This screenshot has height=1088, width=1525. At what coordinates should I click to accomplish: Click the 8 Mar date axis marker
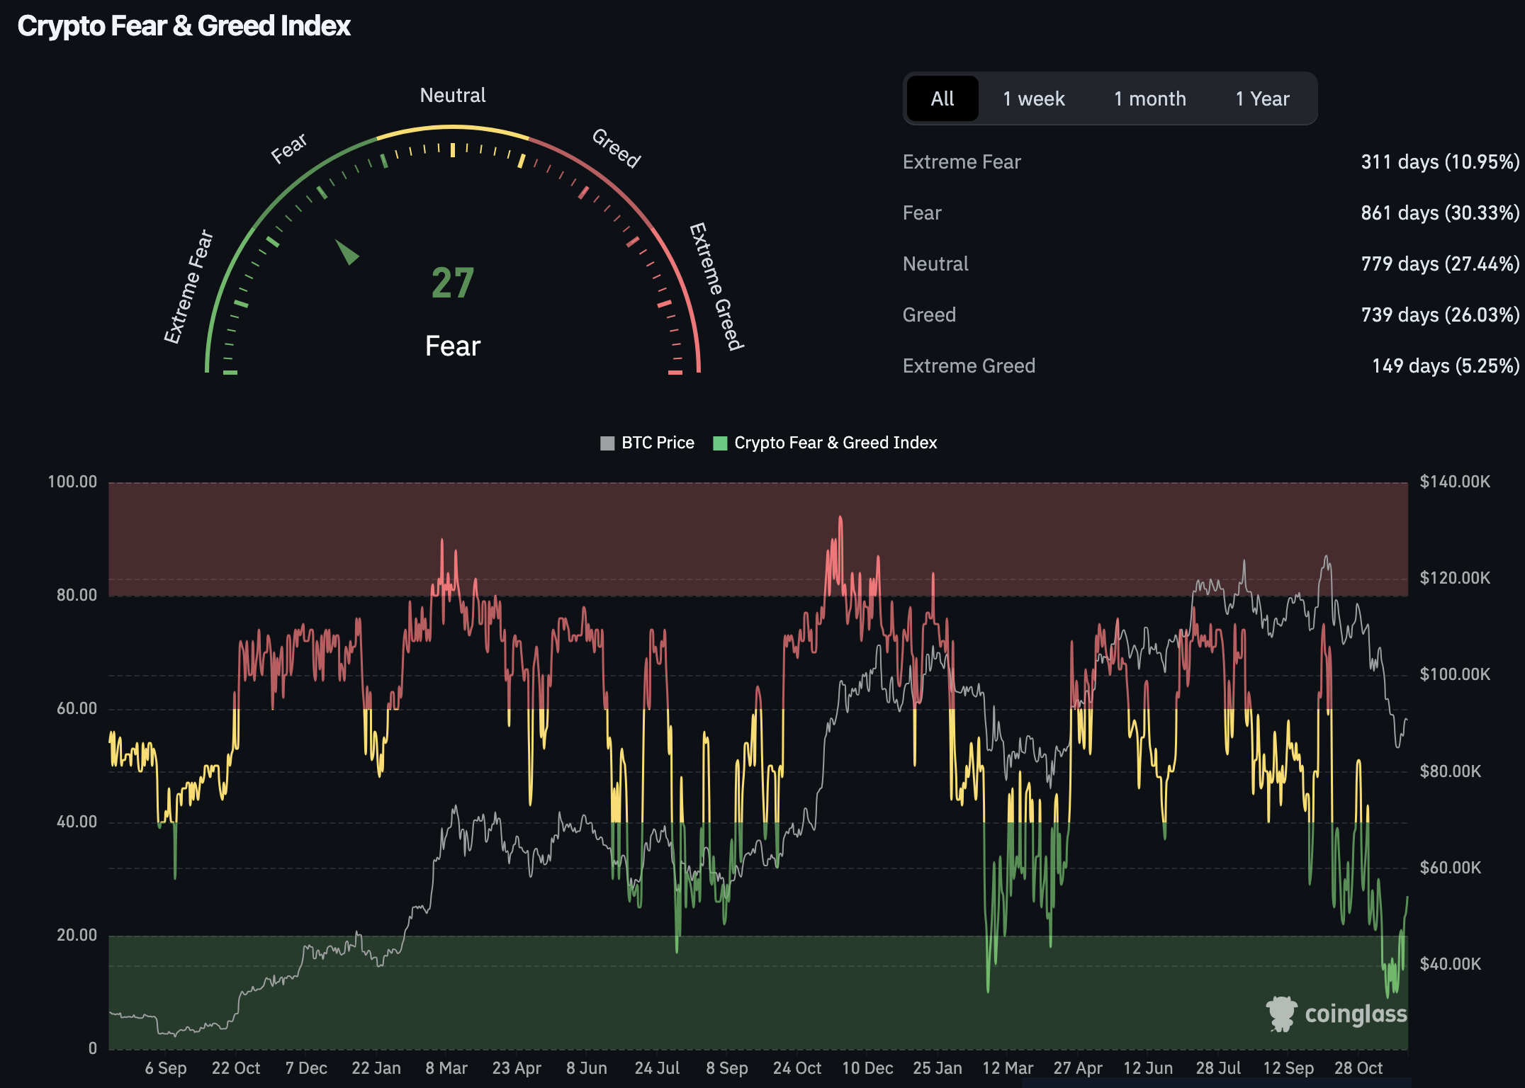pyautogui.click(x=446, y=1067)
